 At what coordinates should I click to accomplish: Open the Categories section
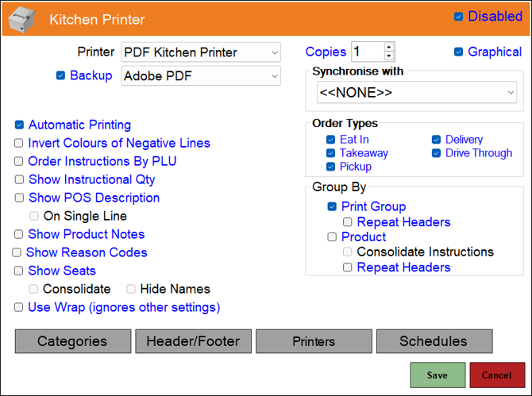(72, 341)
